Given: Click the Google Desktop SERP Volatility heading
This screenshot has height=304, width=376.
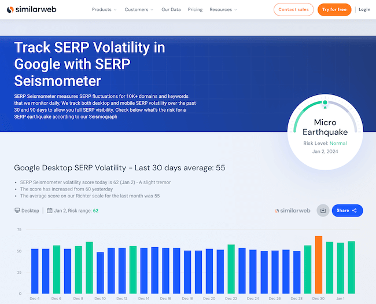Looking at the screenshot, I should point(120,167).
